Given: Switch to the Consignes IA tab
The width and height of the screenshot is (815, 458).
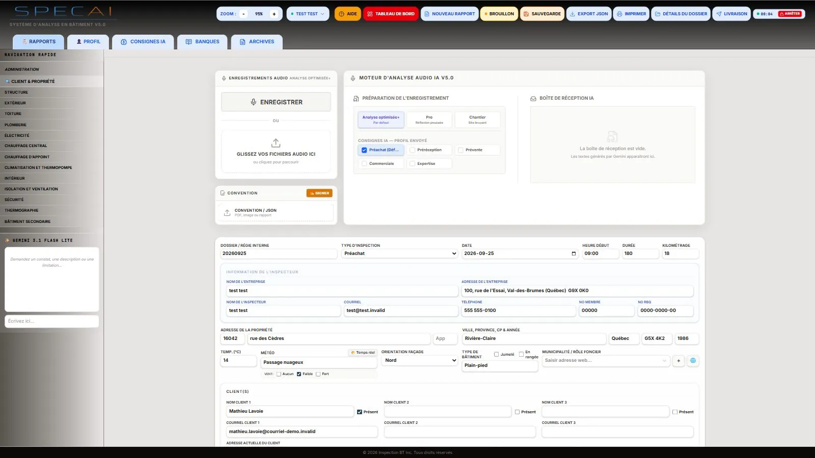Looking at the screenshot, I should tap(143, 42).
